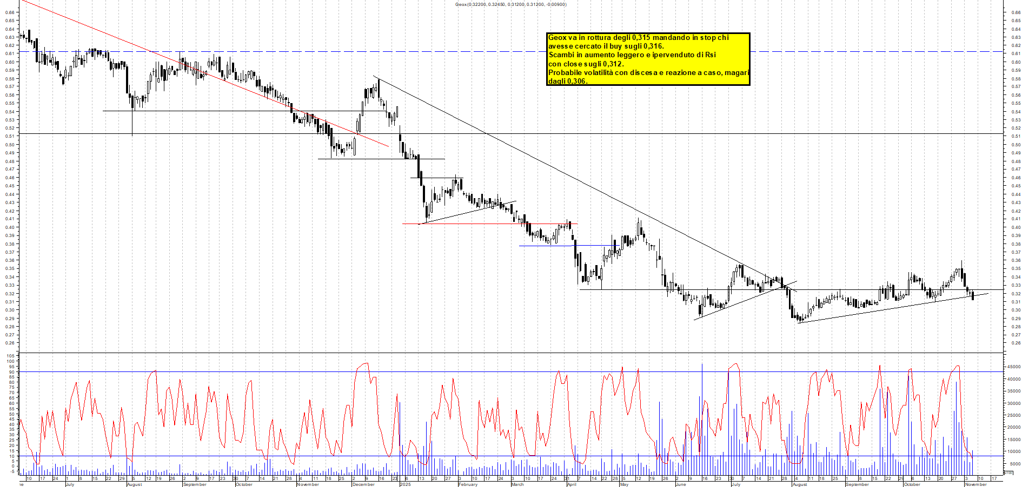The width and height of the screenshot is (1022, 487).
Task: Click the Geox price quote title text
Action: (511, 4)
